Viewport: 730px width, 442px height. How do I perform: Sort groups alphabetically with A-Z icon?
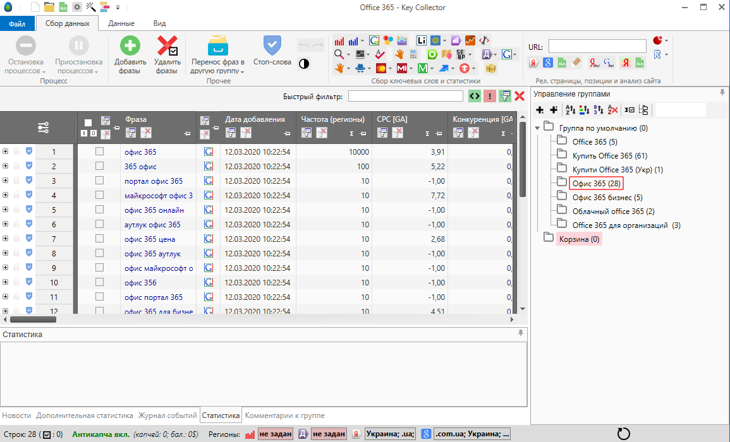coord(570,110)
